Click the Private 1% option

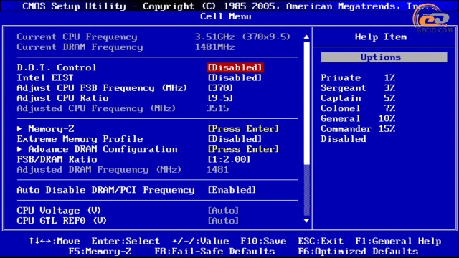coord(358,78)
